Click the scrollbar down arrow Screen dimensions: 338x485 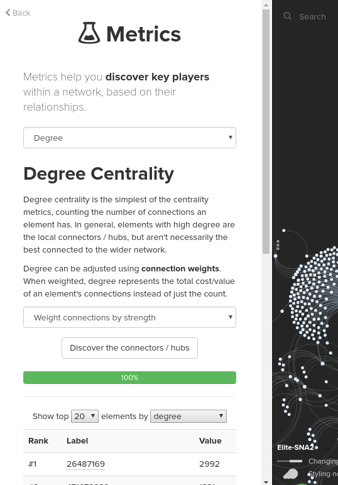click(x=266, y=482)
